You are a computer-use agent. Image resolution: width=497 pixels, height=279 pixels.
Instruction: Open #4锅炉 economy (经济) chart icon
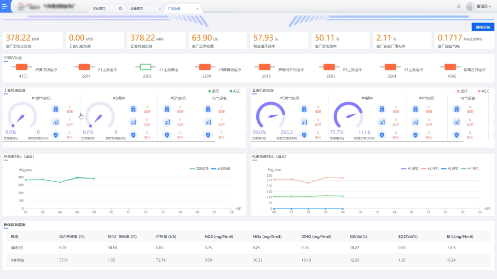point(382,122)
